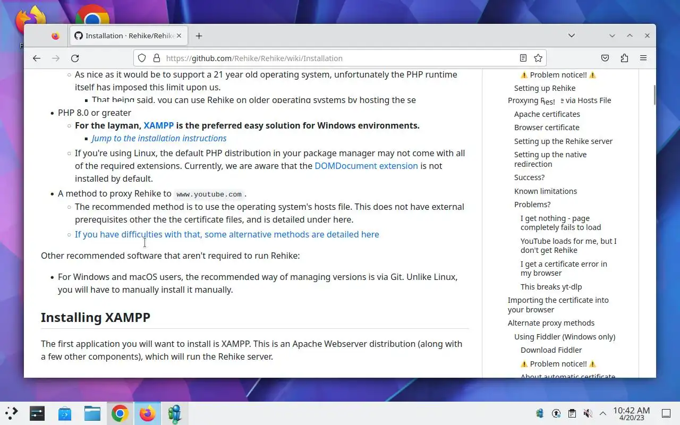The height and width of the screenshot is (425, 680).
Task: Go to Success? sidebar entry
Action: 529,177
